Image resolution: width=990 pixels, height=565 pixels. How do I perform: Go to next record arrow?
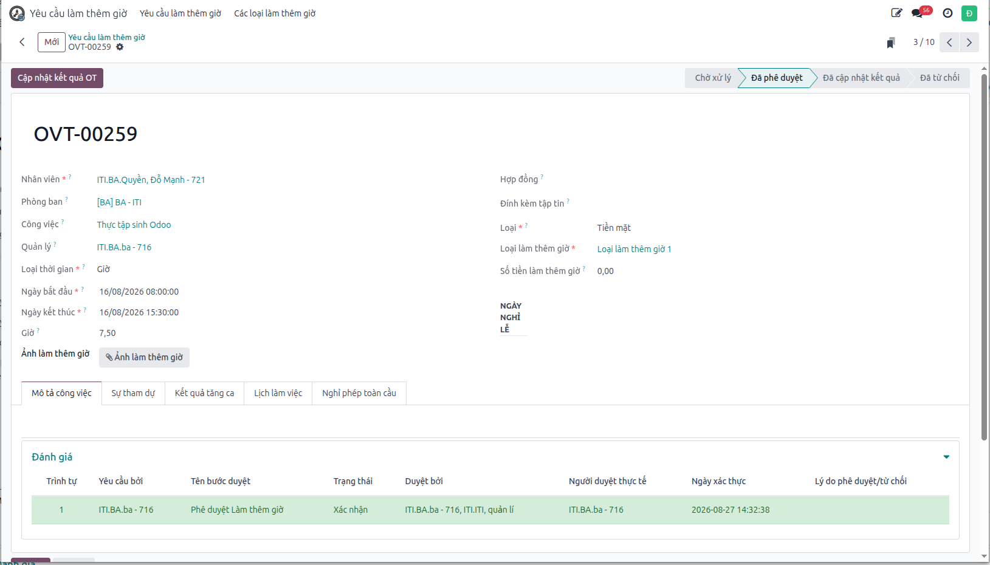click(969, 42)
